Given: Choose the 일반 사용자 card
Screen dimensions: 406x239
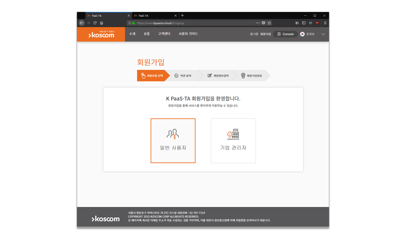Looking at the screenshot, I should pyautogui.click(x=173, y=140).
